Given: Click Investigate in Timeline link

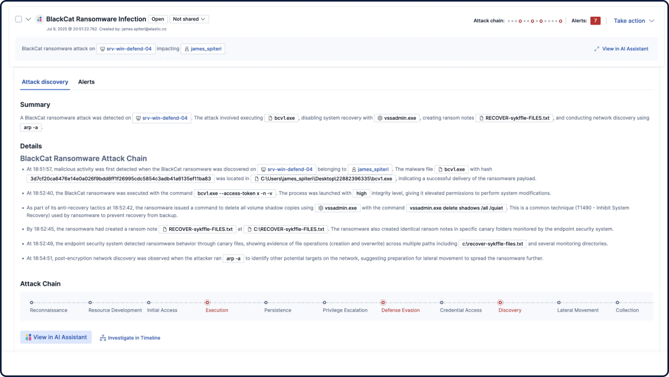Looking at the screenshot, I should pyautogui.click(x=130, y=338).
